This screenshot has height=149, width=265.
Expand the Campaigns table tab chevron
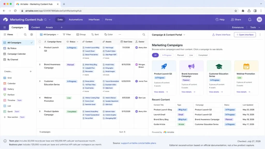tap(25, 27)
